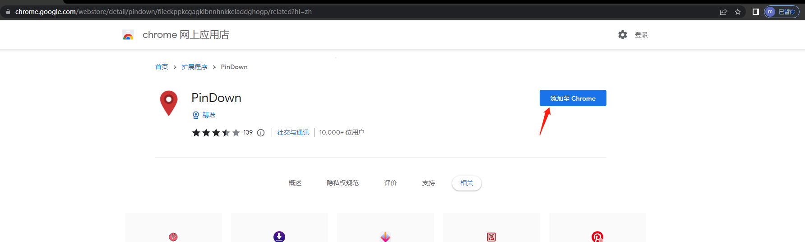Image resolution: width=805 pixels, height=242 pixels.
Task: Click the 10,000+ 位用户 text
Action: tap(342, 132)
